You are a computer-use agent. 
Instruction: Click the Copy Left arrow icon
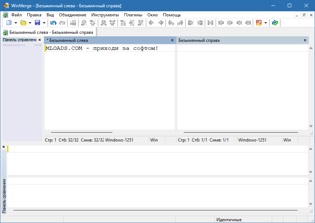(160, 23)
